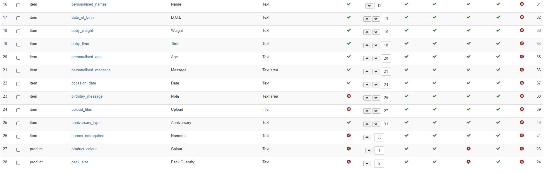This screenshot has width=547, height=173.
Task: Tick checkbox for row 17 date_of_birth
Action: (x=18, y=18)
